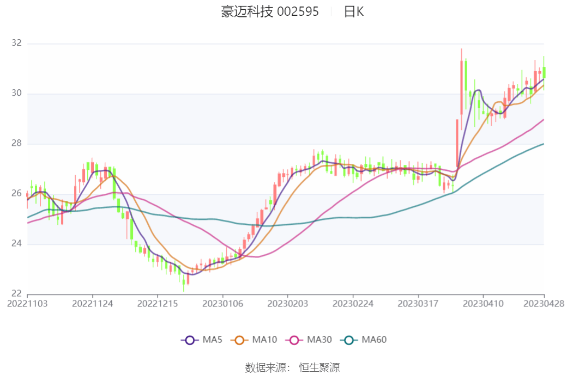This screenshot has height=375, width=585.
Task: Click the x-axis date label 20230224
Action: pos(353,304)
